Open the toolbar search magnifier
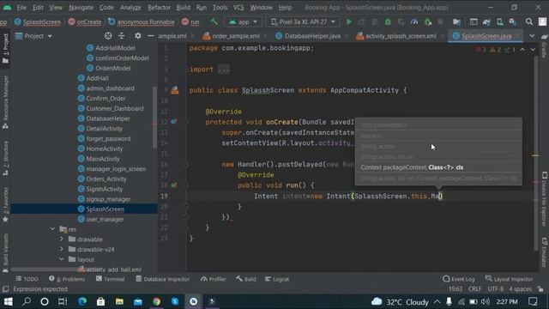Image resolution: width=549 pixels, height=309 pixels. pyautogui.click(x=529, y=21)
